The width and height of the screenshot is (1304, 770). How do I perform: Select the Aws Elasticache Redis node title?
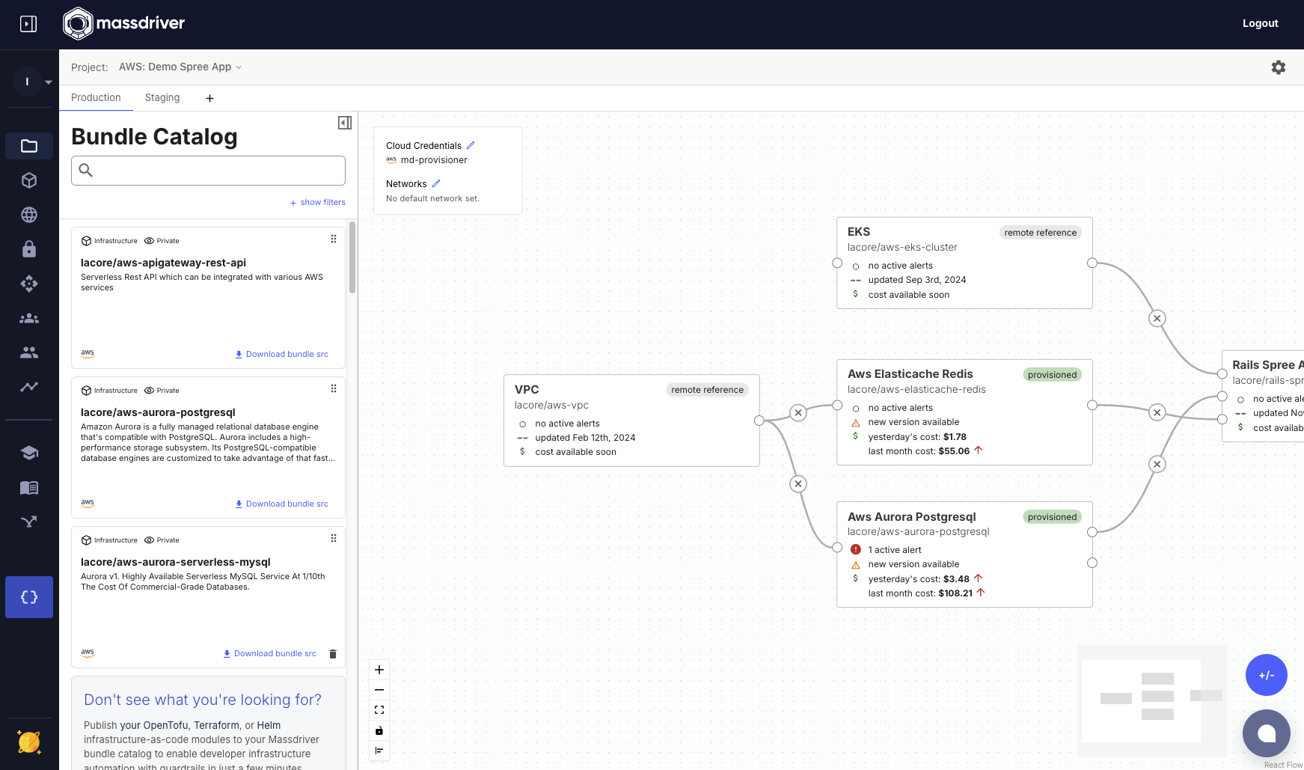(910, 373)
